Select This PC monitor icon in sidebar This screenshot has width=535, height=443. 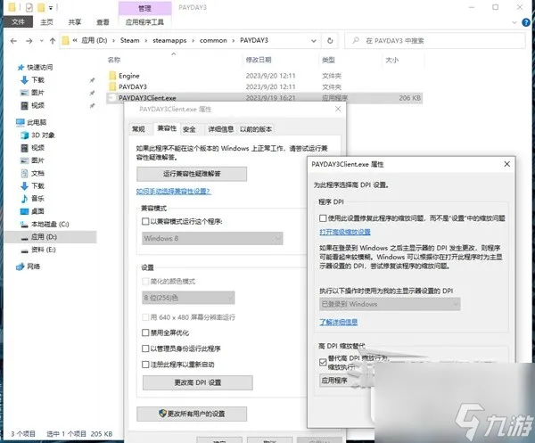tap(21, 122)
